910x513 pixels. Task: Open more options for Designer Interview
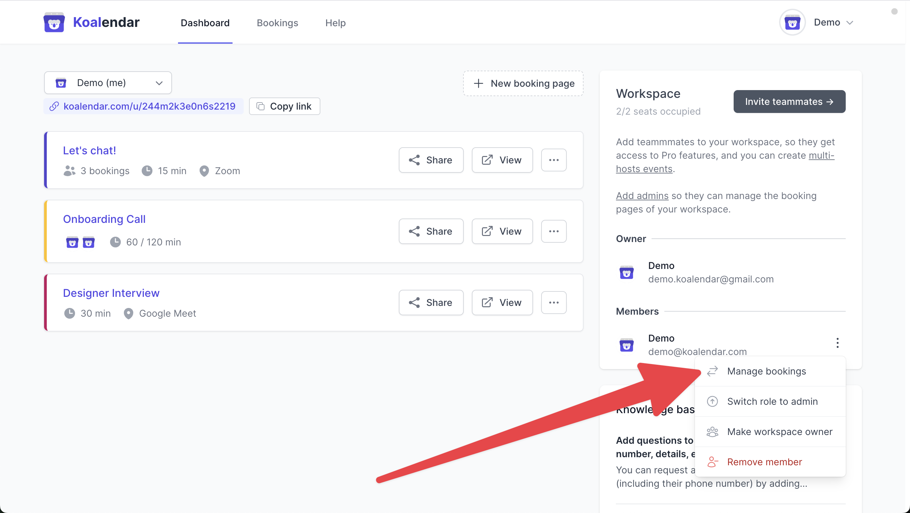(554, 302)
